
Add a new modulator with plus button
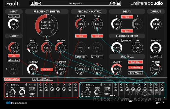coord(34,79)
